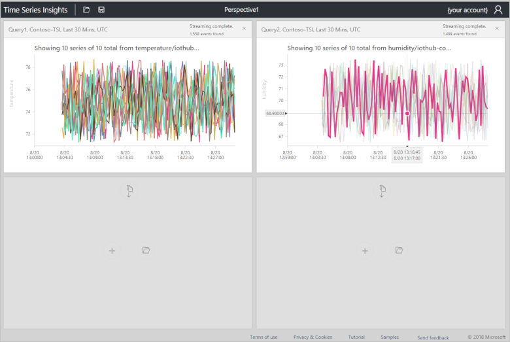The image size is (510, 342).
Task: Click the 1,558 events found status
Action: [207, 34]
